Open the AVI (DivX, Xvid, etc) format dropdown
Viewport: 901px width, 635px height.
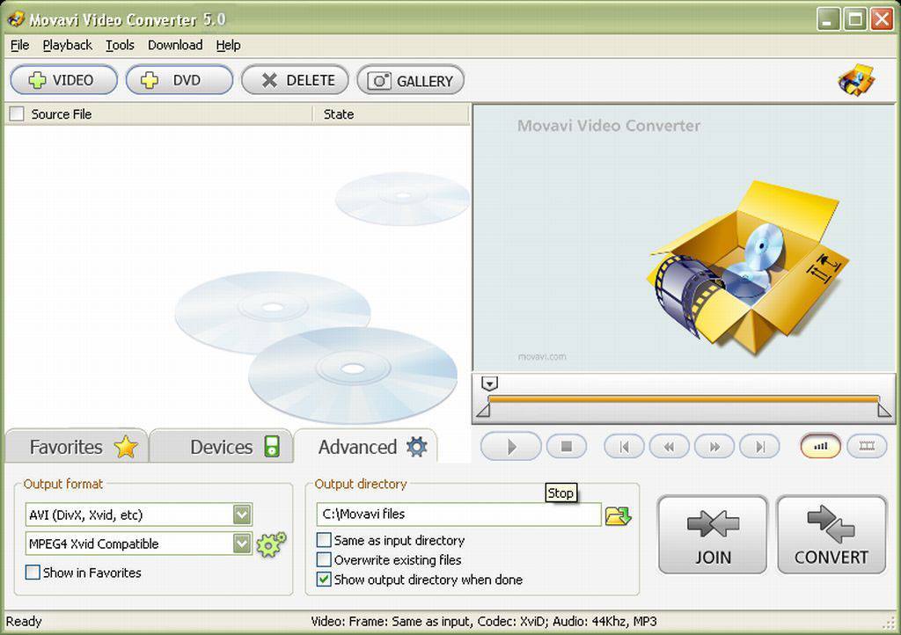(242, 515)
